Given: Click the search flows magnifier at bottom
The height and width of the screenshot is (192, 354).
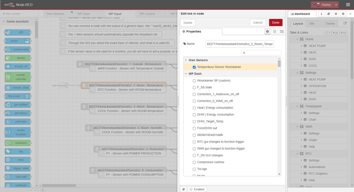Looking at the screenshot, I should 42,190.
